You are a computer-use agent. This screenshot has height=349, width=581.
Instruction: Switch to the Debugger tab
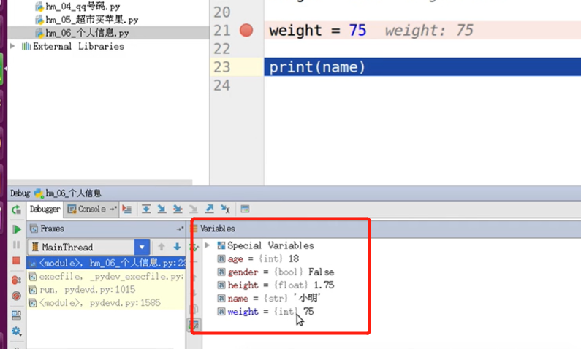coord(45,209)
